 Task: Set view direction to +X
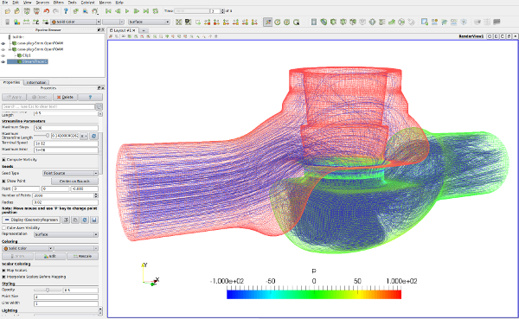(208, 22)
